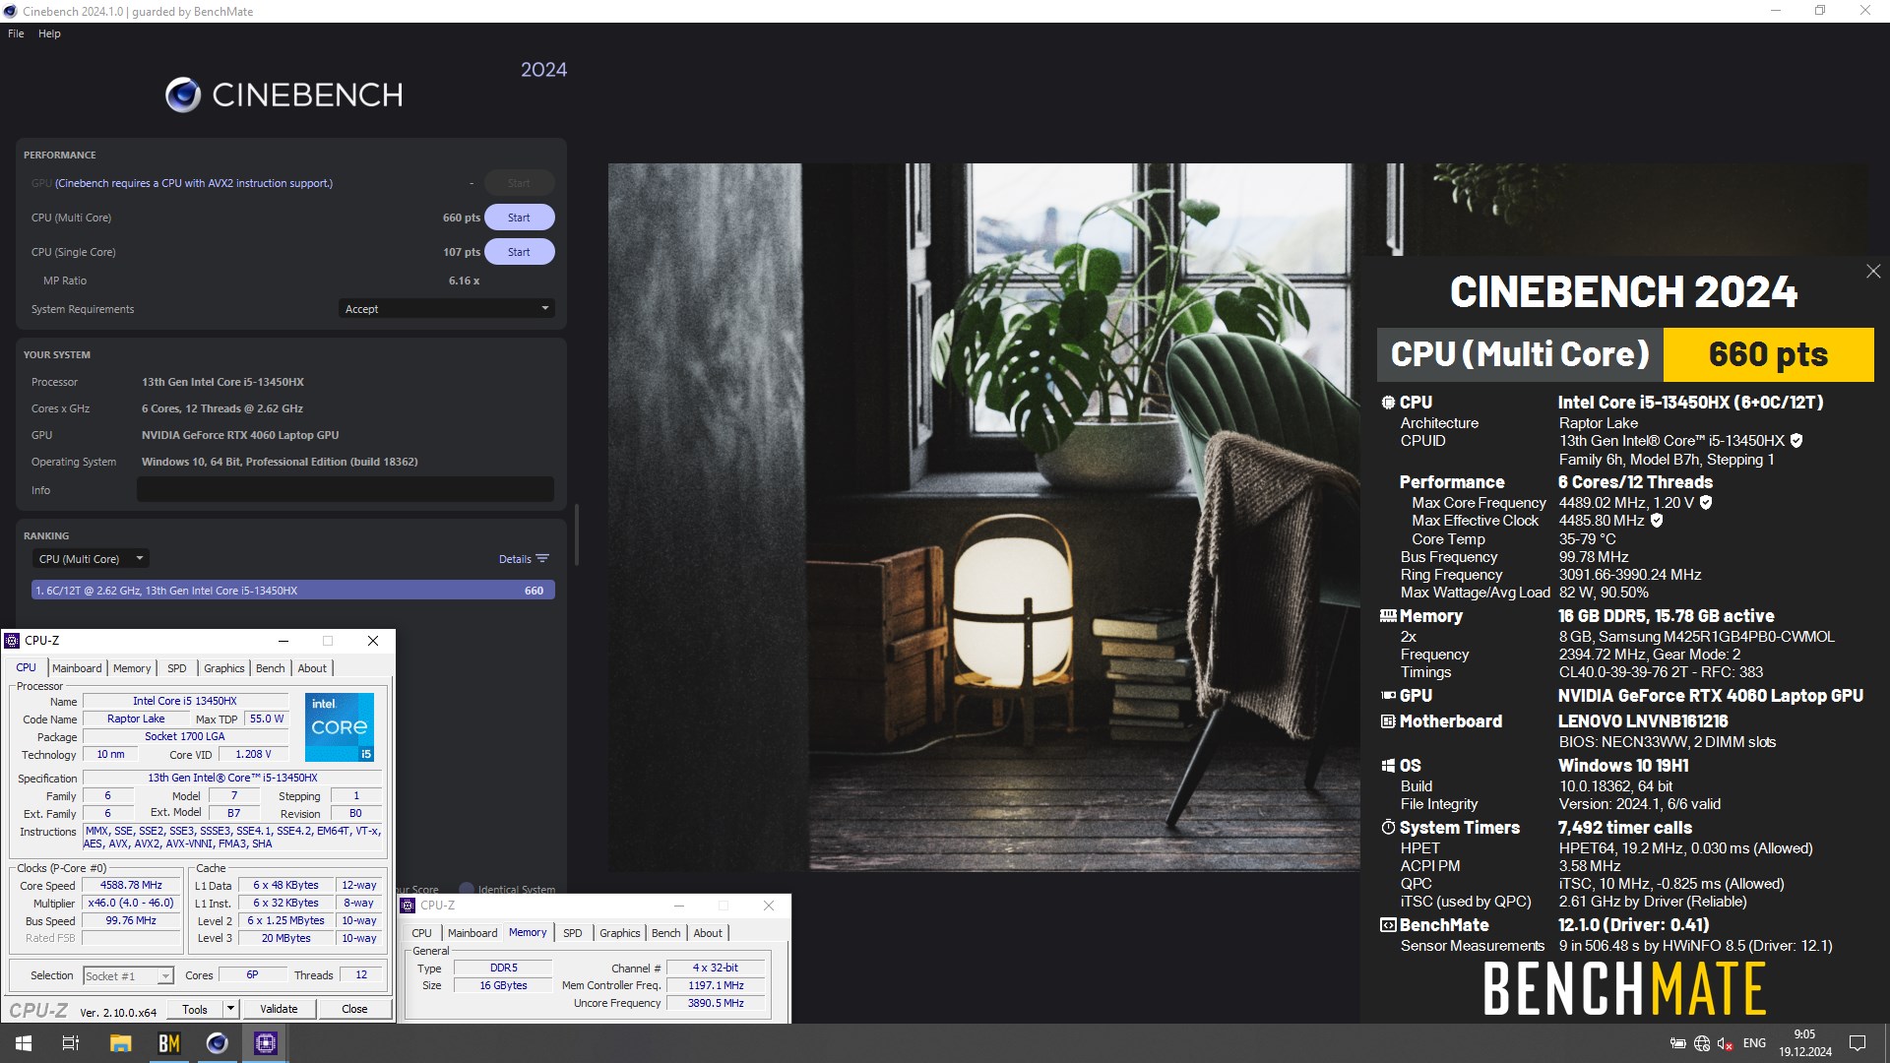Expand the Tools dropdown arrow
This screenshot has width=1890, height=1063.
(x=230, y=1009)
